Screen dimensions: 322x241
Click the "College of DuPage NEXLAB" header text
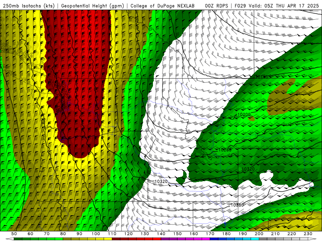click(163, 6)
